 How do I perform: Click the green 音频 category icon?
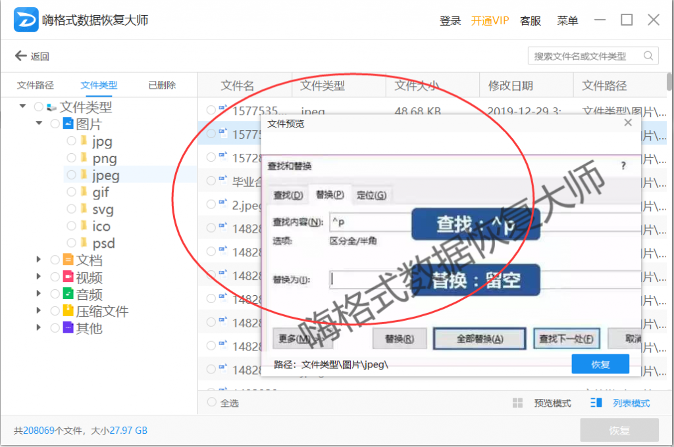68,293
